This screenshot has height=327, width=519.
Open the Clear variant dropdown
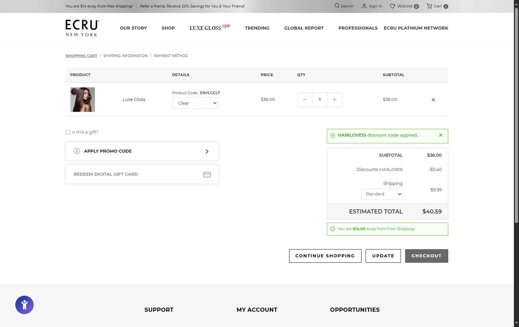point(195,103)
